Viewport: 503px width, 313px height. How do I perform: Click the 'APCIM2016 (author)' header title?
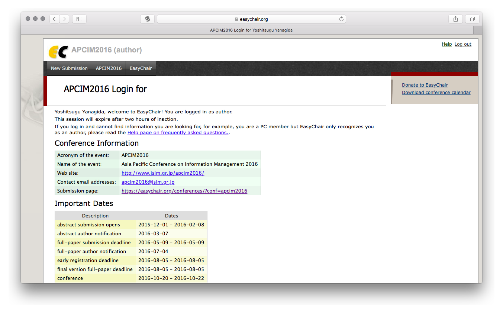tap(107, 50)
